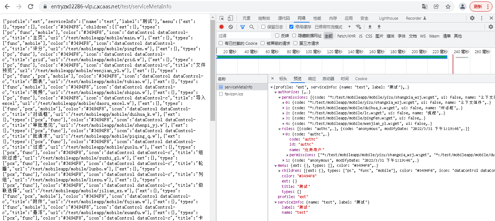The image size is (495, 221).
Task: Clear the network log icon
Action: [x=230, y=27]
